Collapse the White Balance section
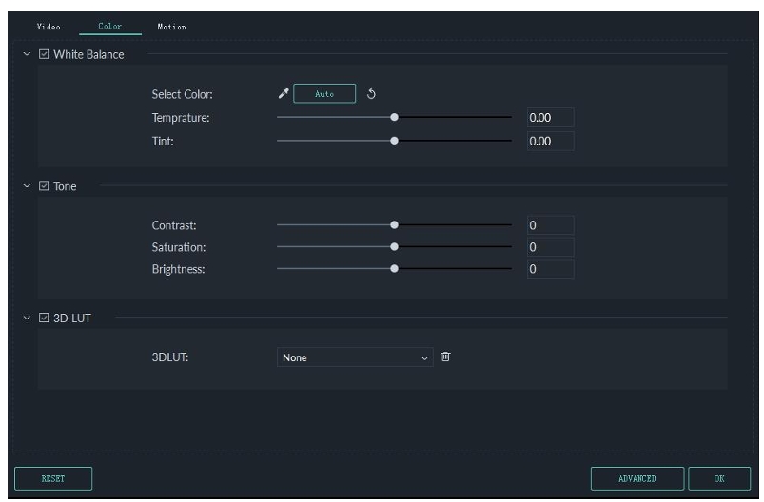The width and height of the screenshot is (764, 502). click(27, 54)
